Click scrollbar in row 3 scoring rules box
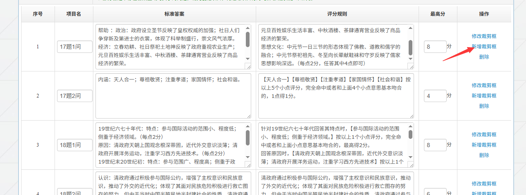Image resolution: width=526 pixels, height=195 pixels. (x=410, y=135)
